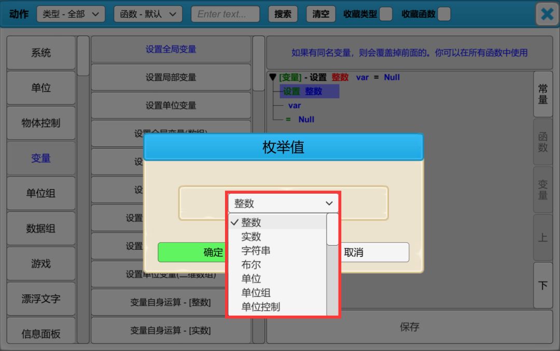Image resolution: width=560 pixels, height=351 pixels.
Task: Collapse the 整数 enum combo box
Action: coord(283,204)
